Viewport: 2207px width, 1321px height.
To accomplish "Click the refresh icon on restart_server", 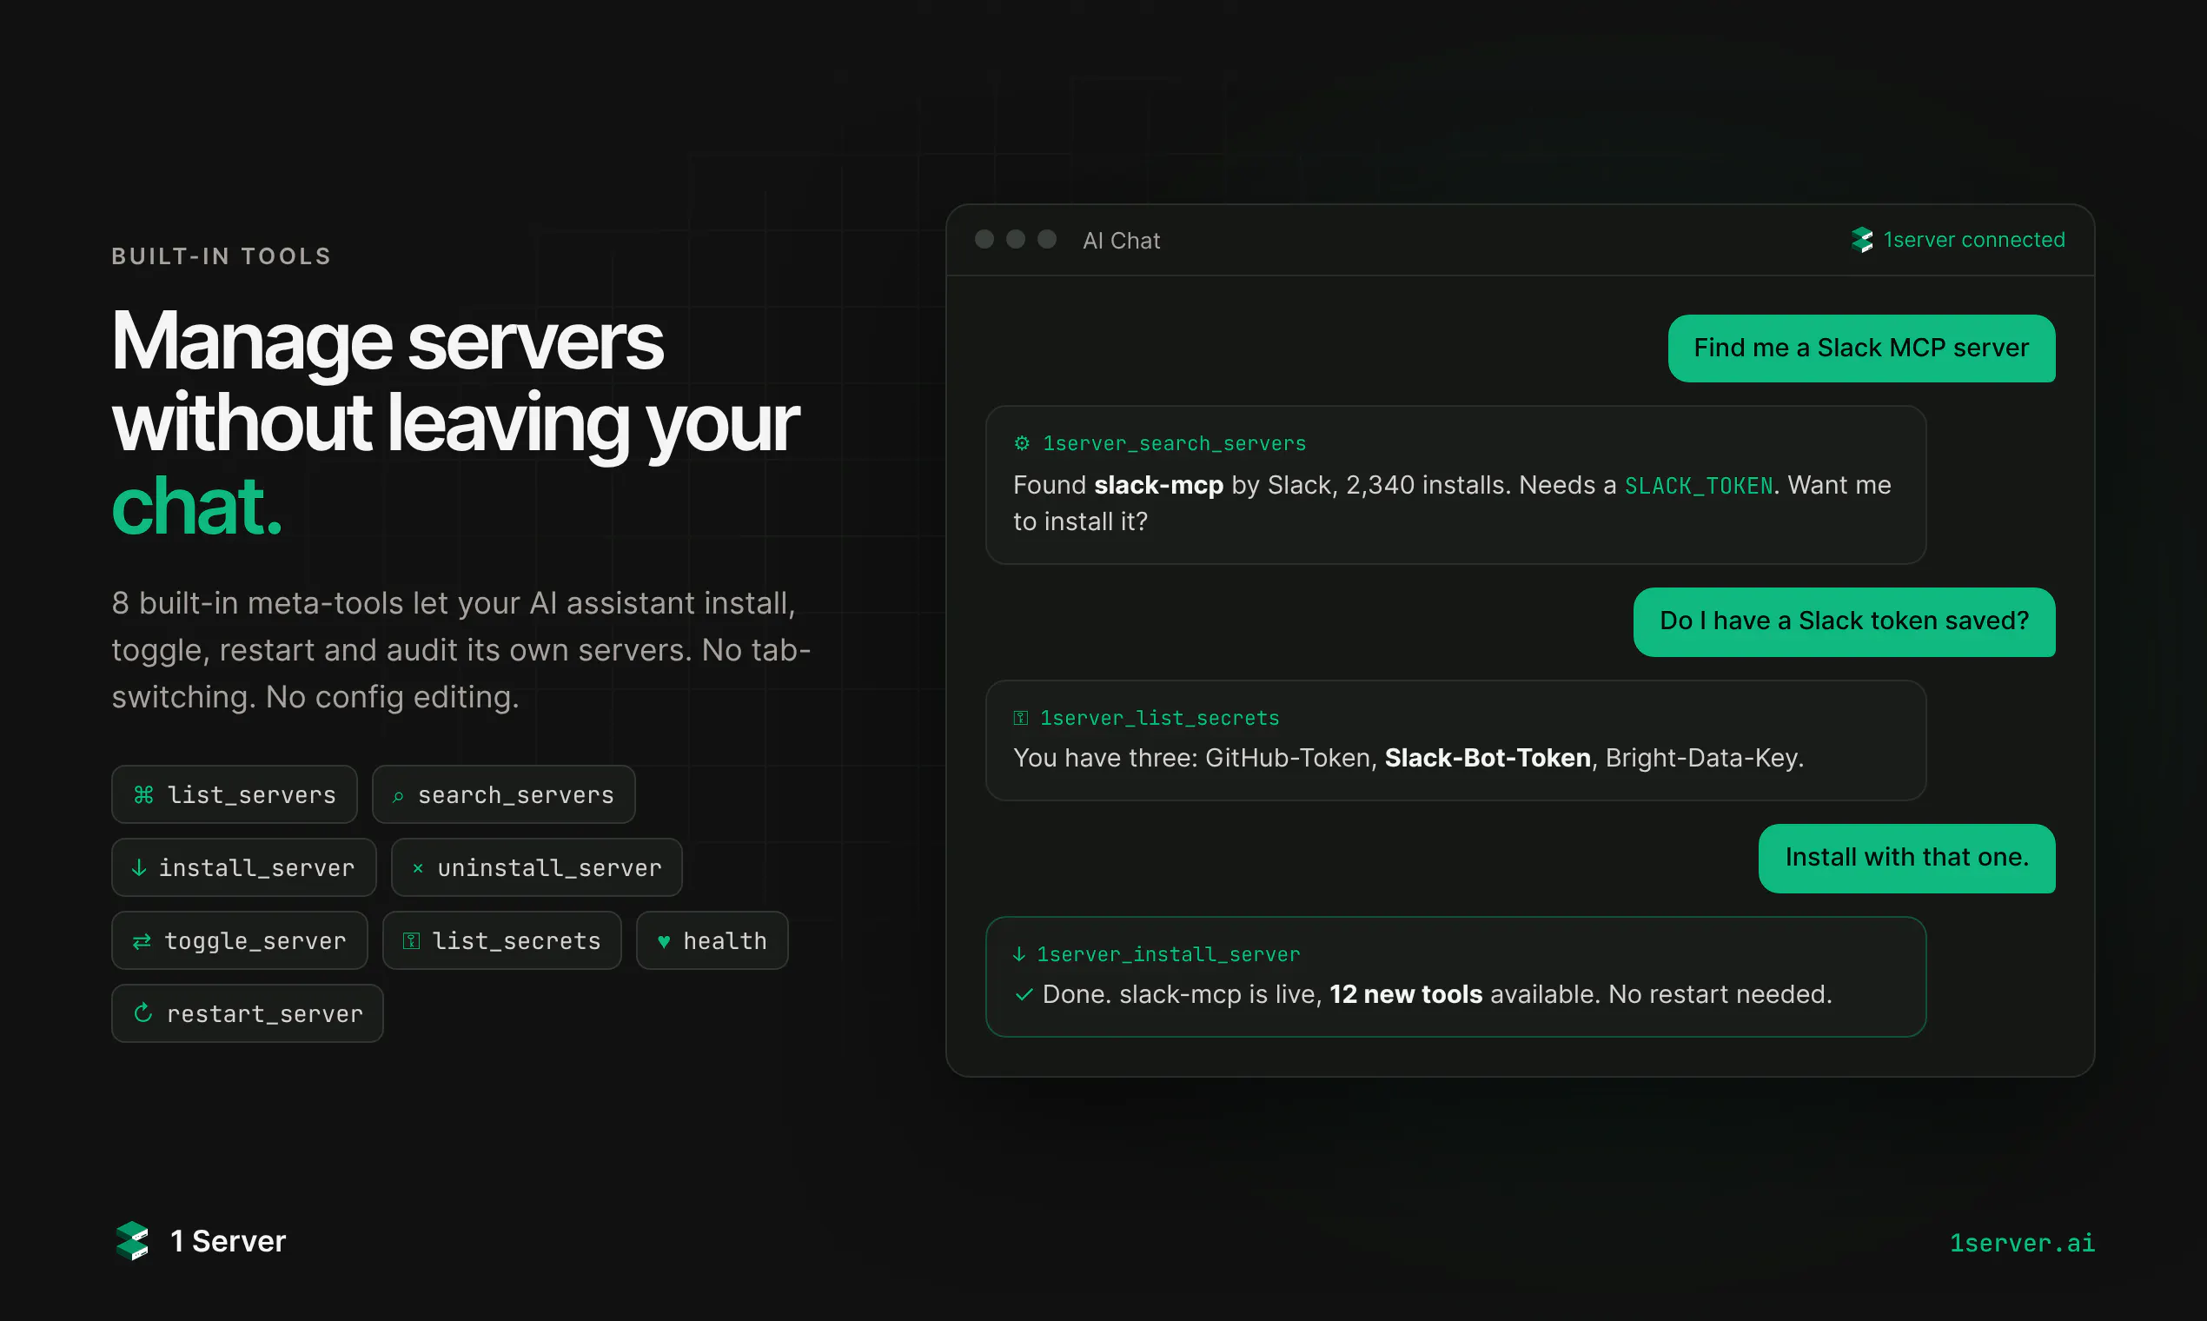I will coord(143,1013).
